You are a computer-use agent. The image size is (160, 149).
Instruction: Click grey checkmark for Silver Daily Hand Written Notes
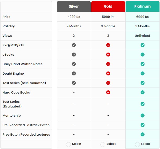(x=74, y=64)
